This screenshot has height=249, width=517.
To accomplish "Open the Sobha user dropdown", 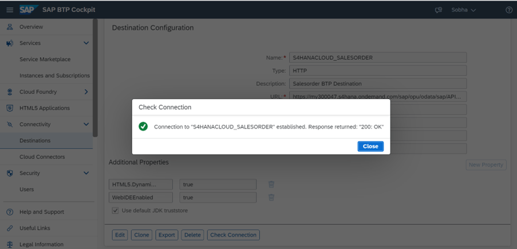I will pos(464,10).
